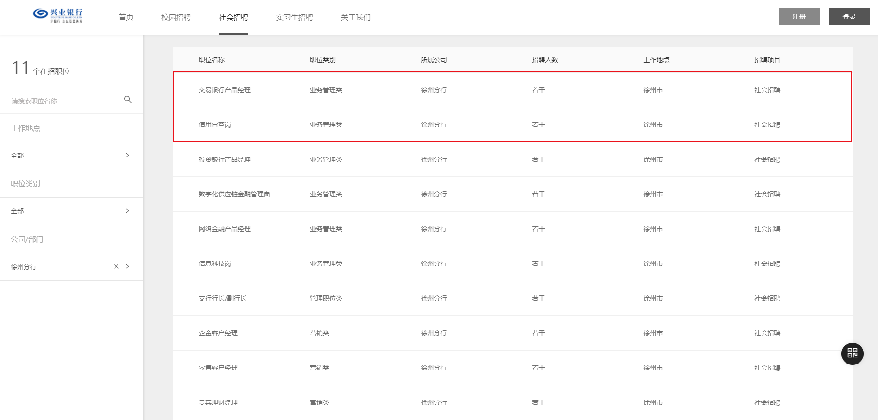Go to the 首页 tab
Image resolution: width=878 pixels, height=420 pixels.
coord(126,17)
